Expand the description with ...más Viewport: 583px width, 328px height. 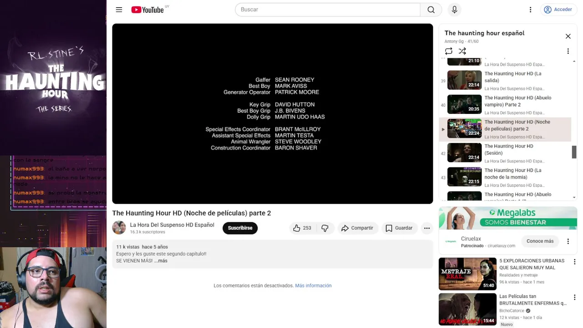[161, 261]
